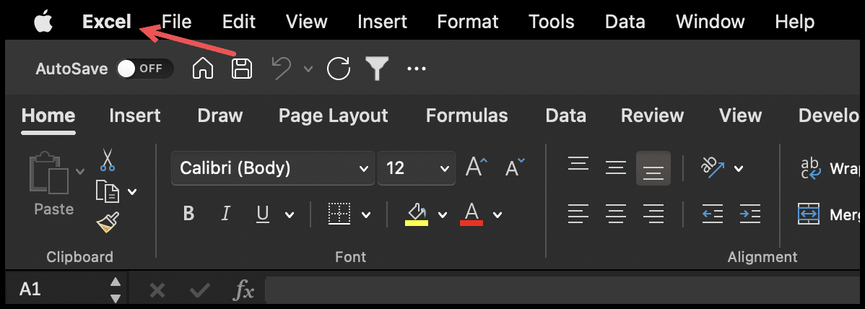Open the Window menu
This screenshot has width=865, height=309.
click(x=710, y=22)
